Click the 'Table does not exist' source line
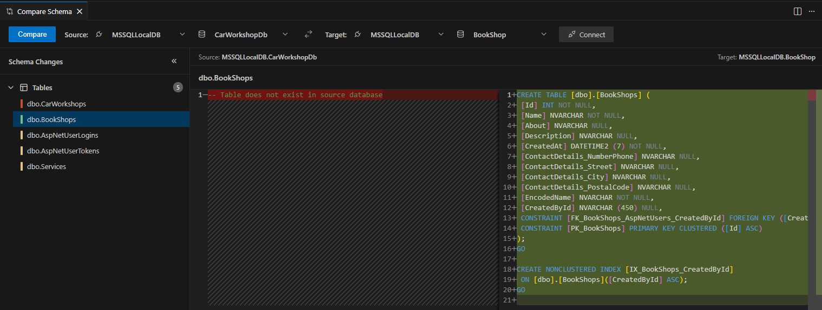822x310 pixels. (295, 95)
